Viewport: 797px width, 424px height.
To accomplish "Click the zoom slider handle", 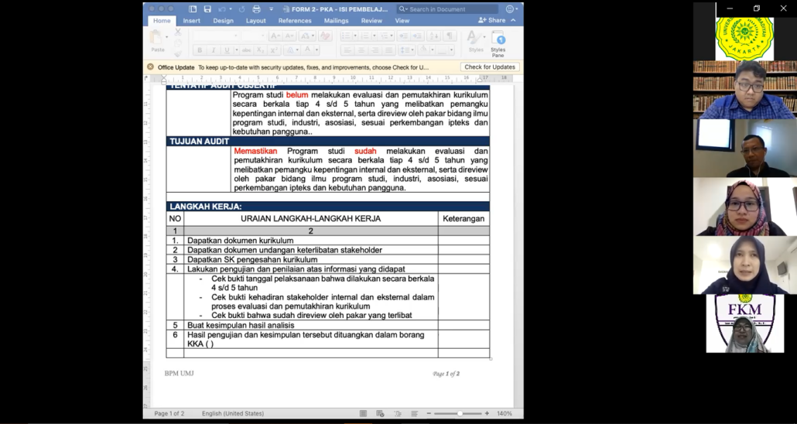I will 460,413.
